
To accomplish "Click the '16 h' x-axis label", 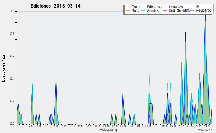I will point(148,126).
